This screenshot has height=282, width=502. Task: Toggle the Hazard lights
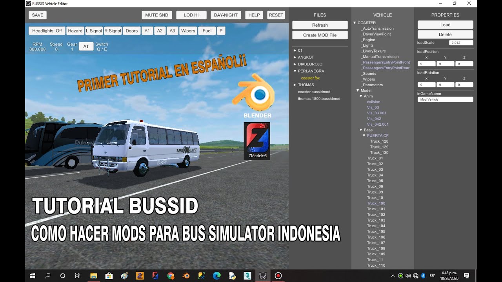[x=75, y=31]
